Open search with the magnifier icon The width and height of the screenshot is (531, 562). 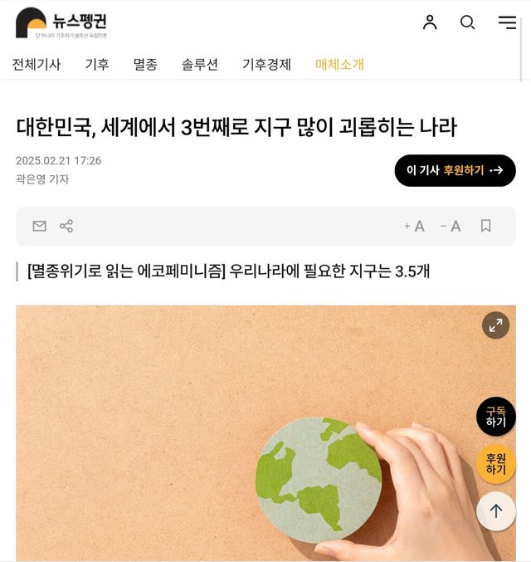coord(468,22)
